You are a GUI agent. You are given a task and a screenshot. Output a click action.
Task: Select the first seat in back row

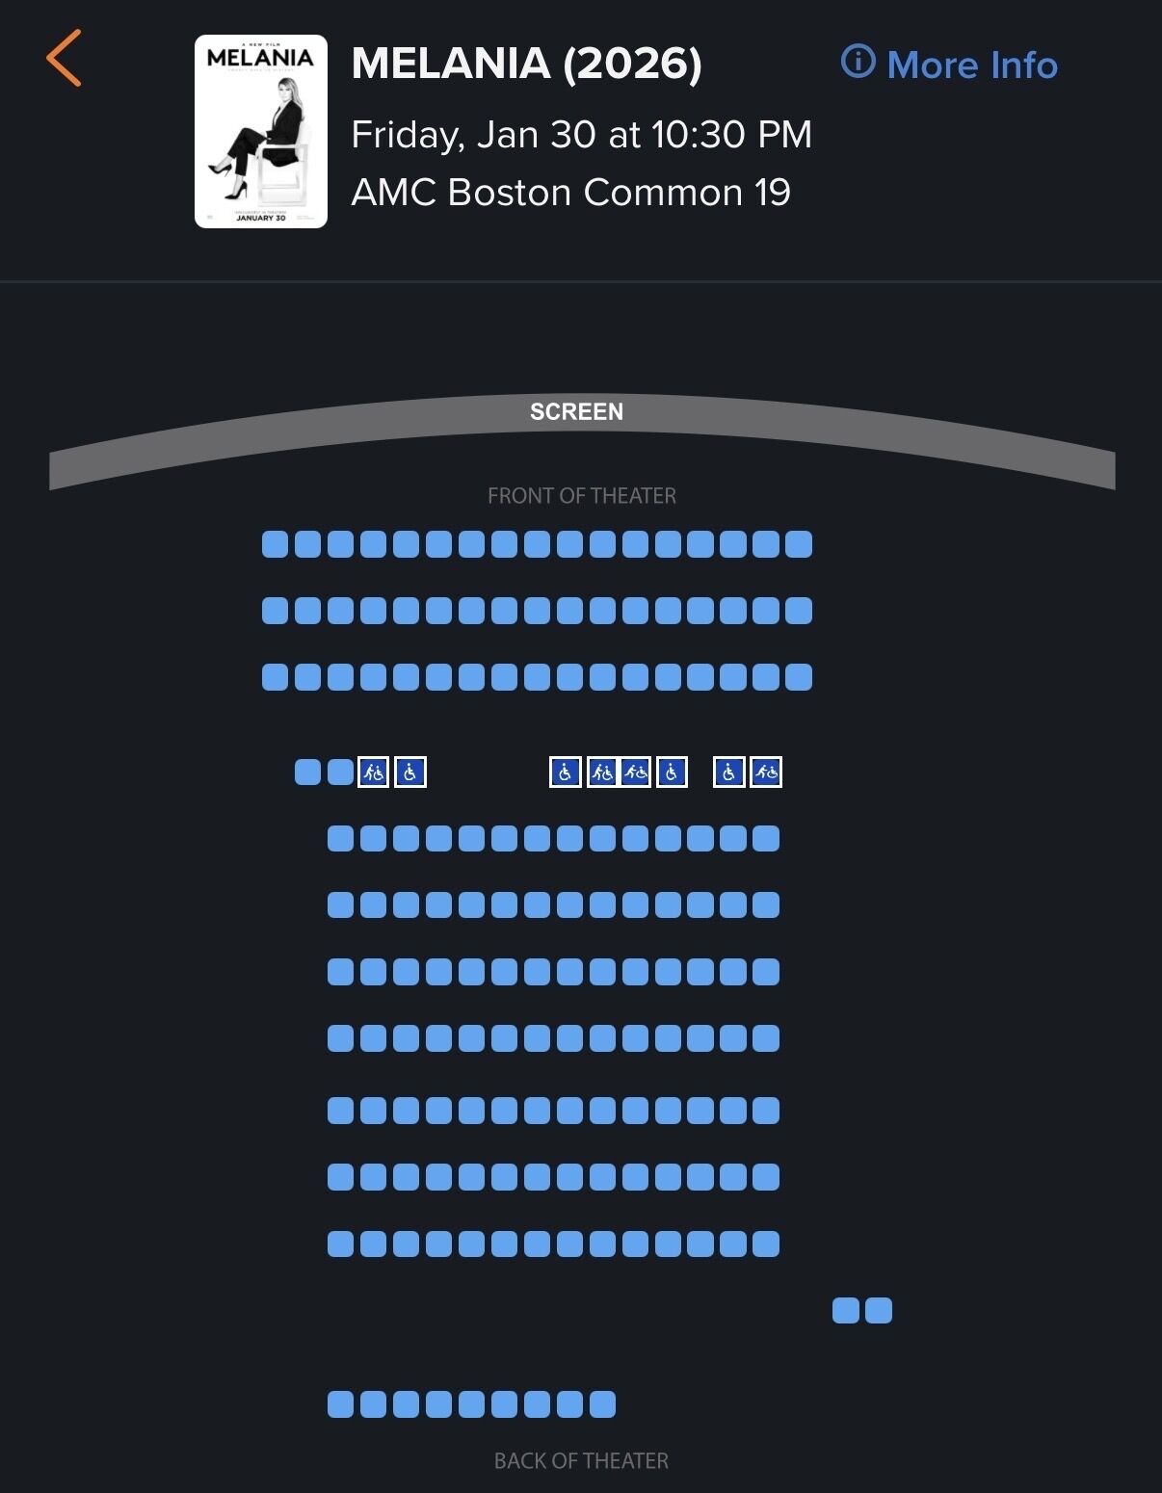341,1404
